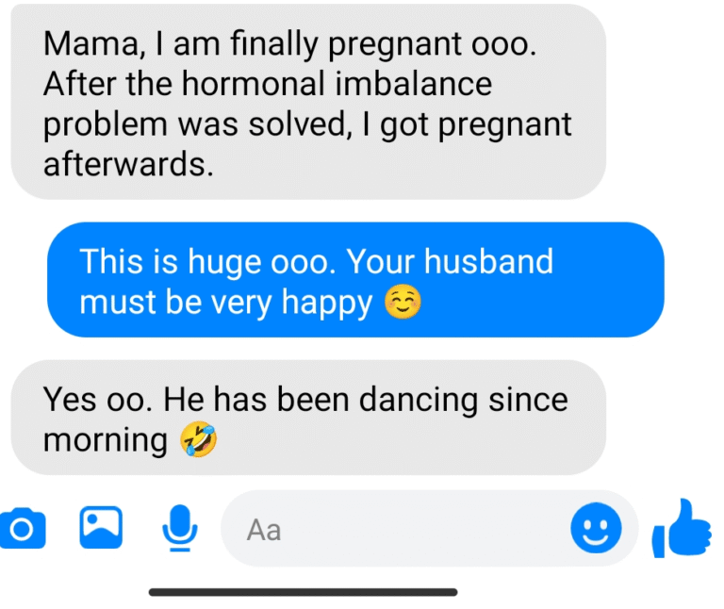
Task: Select the 'Mama, I am finally pregnant' message bubble
Action: (308, 102)
